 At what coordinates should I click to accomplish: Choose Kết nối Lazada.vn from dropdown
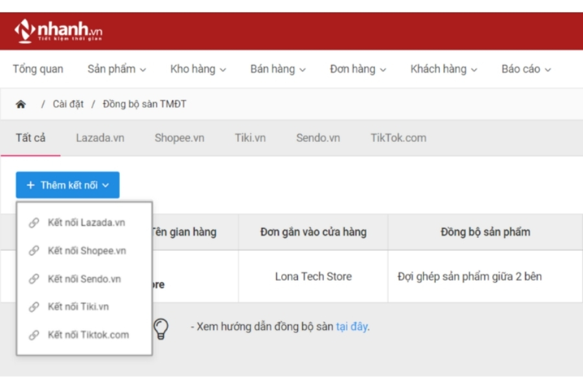[x=84, y=222]
